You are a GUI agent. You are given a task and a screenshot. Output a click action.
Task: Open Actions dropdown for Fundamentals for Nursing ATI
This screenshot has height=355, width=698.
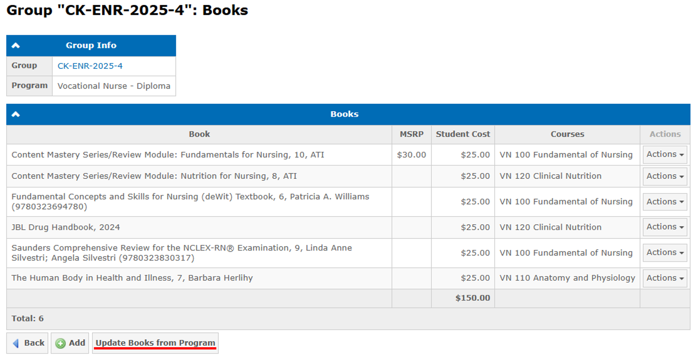coord(664,155)
